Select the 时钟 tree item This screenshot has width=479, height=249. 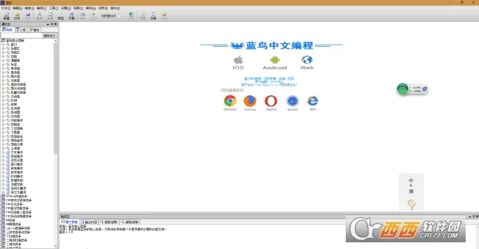pos(14,101)
